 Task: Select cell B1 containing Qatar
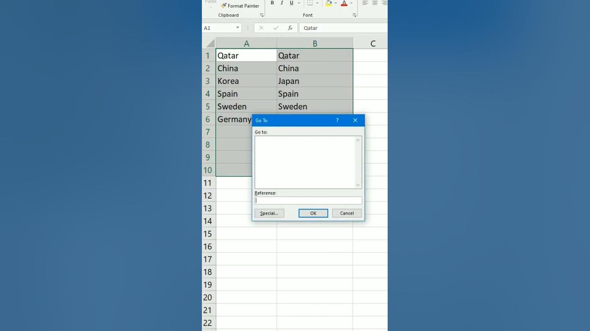tap(315, 55)
